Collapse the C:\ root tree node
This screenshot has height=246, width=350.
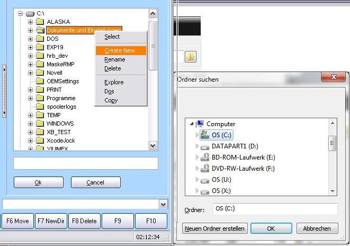tap(20, 13)
